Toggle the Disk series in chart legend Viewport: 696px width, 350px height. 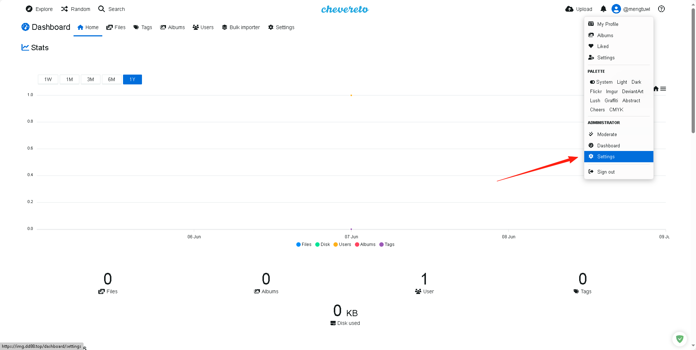pyautogui.click(x=323, y=244)
